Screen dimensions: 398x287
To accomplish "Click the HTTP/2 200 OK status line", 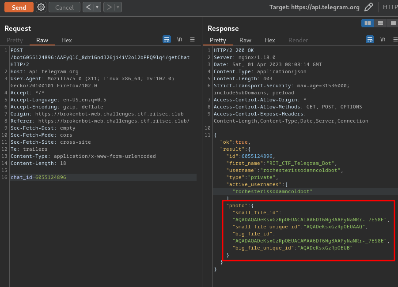I will 234,50.
